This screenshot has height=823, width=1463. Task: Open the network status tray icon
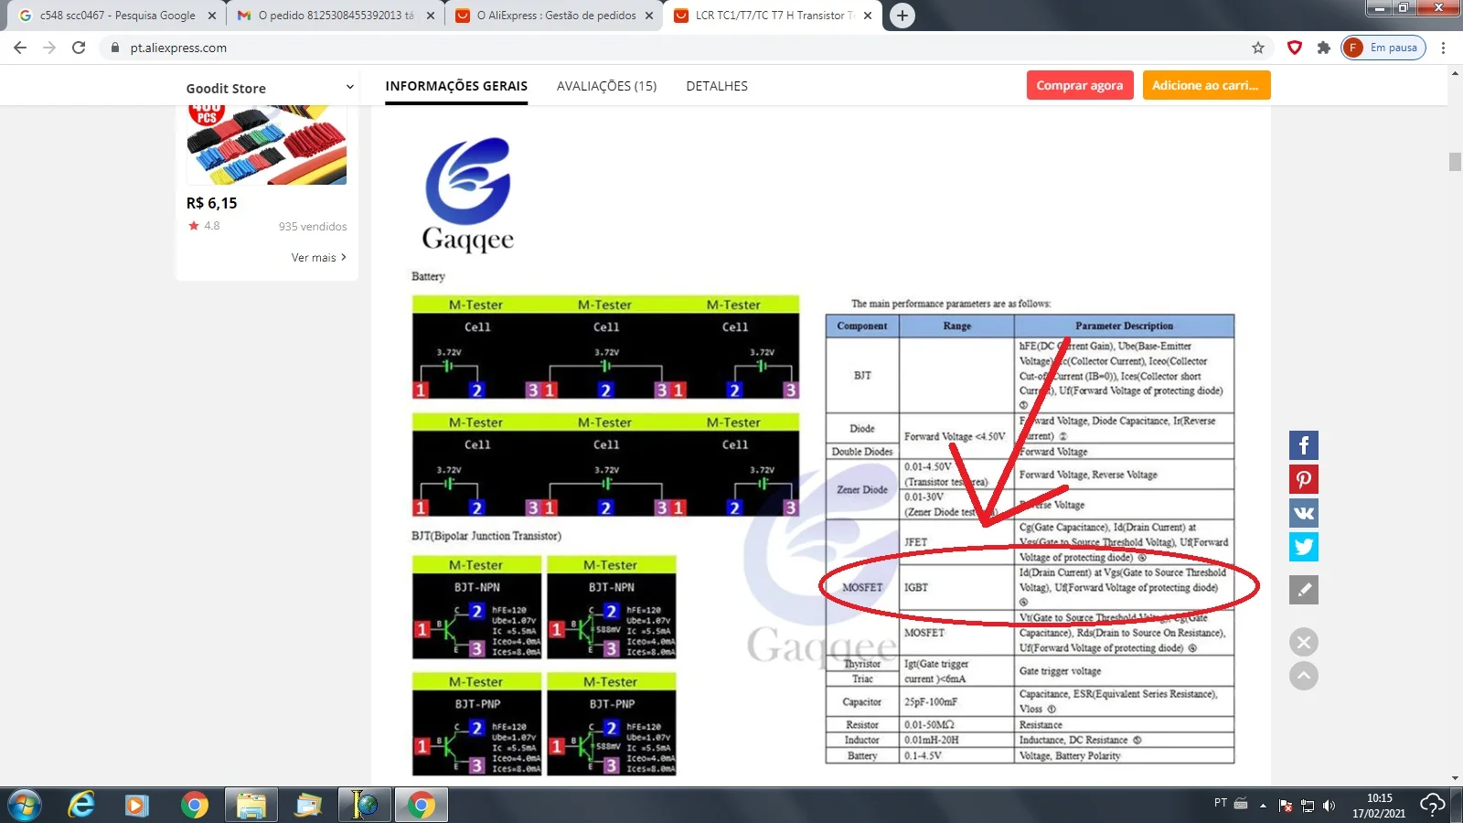point(1308,806)
